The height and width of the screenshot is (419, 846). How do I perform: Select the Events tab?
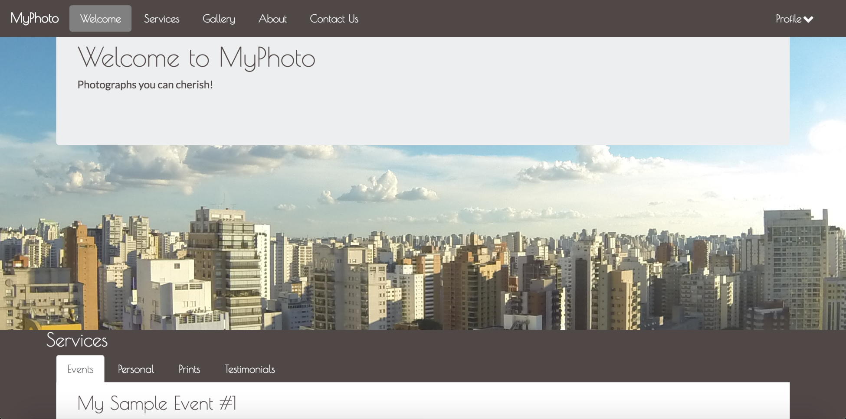coord(80,369)
